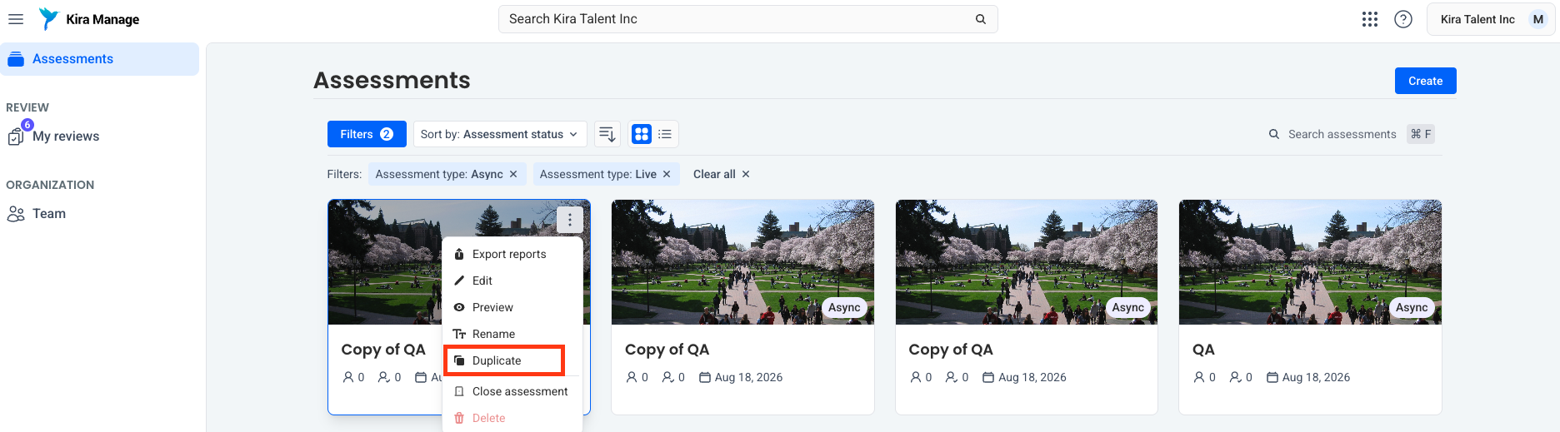Choose Delete from the context menu

(512, 418)
